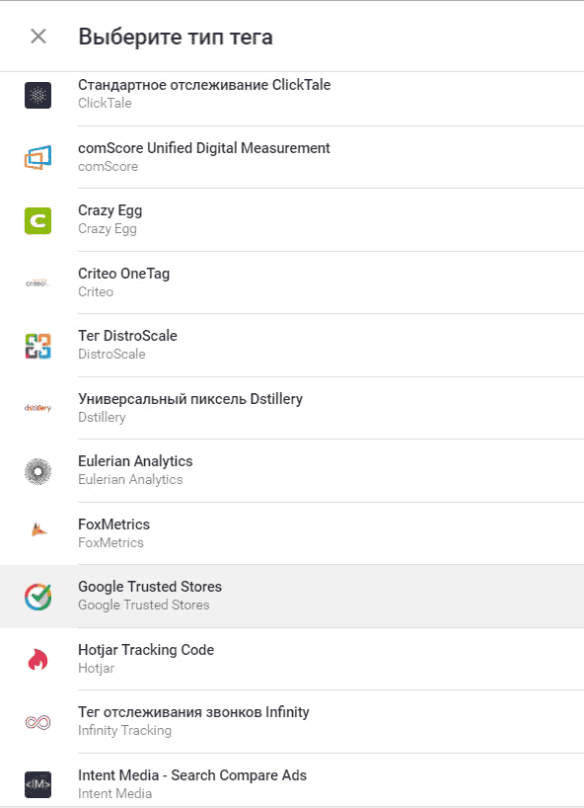
Task: Click the Dstillery logo icon
Action: (38, 408)
